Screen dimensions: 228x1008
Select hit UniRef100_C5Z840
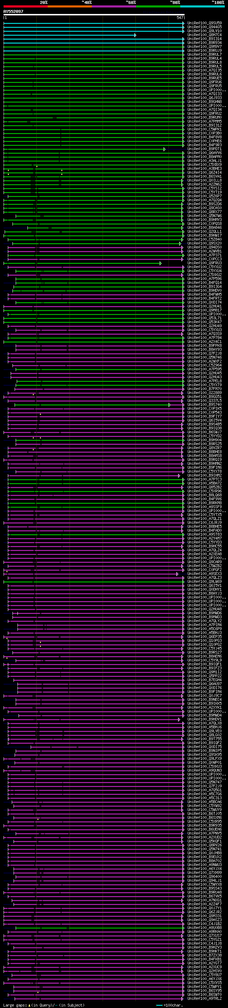[204, 240]
